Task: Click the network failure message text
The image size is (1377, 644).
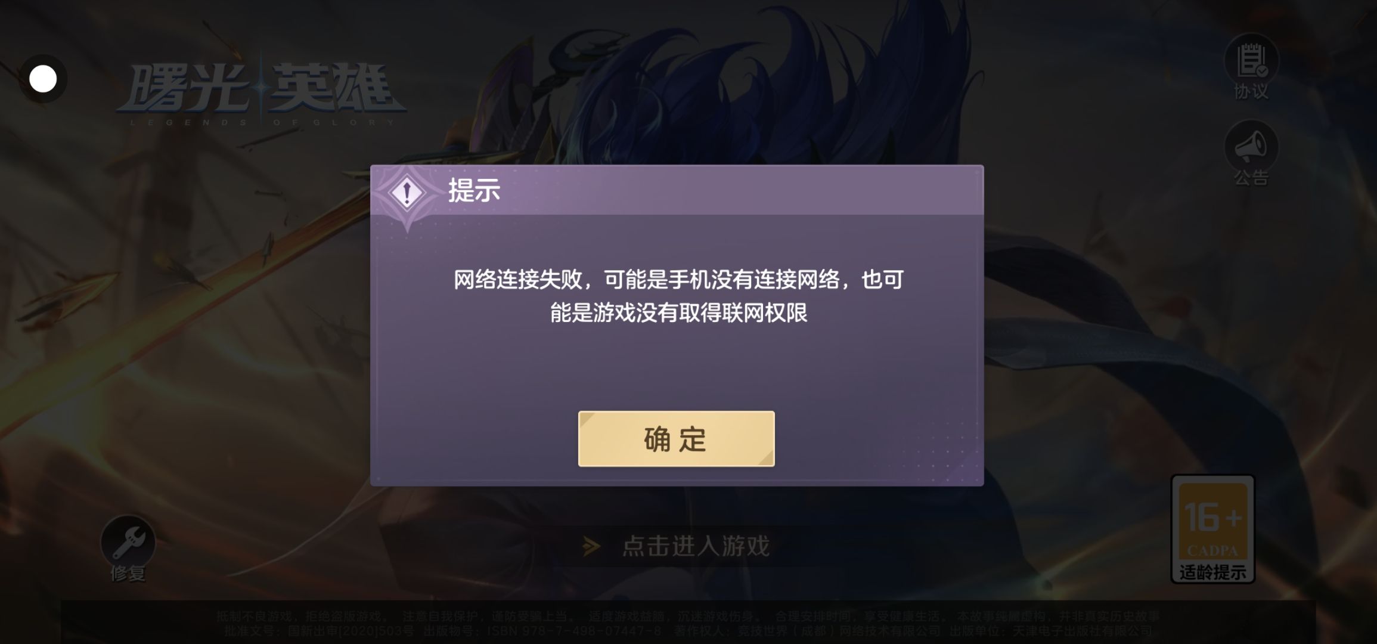Action: pyautogui.click(x=678, y=296)
